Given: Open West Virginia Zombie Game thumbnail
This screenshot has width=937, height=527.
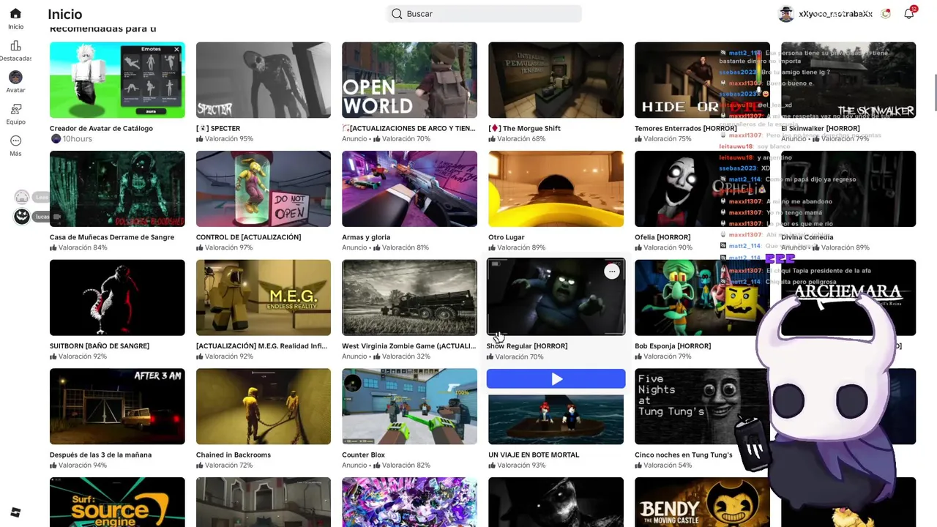Looking at the screenshot, I should (x=410, y=298).
